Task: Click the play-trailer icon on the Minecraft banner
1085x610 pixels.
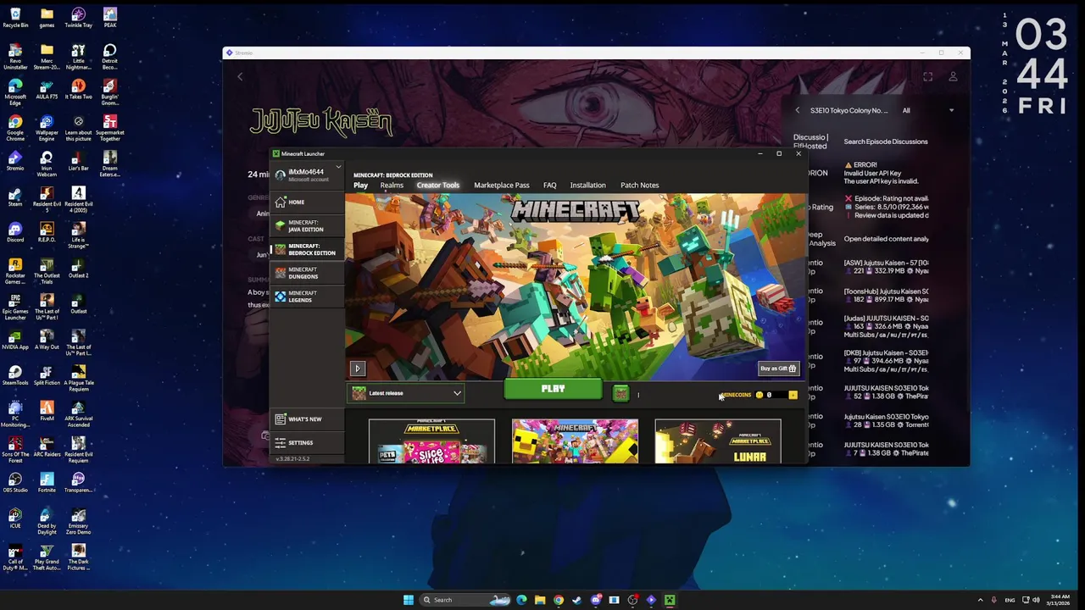Action: click(x=357, y=369)
